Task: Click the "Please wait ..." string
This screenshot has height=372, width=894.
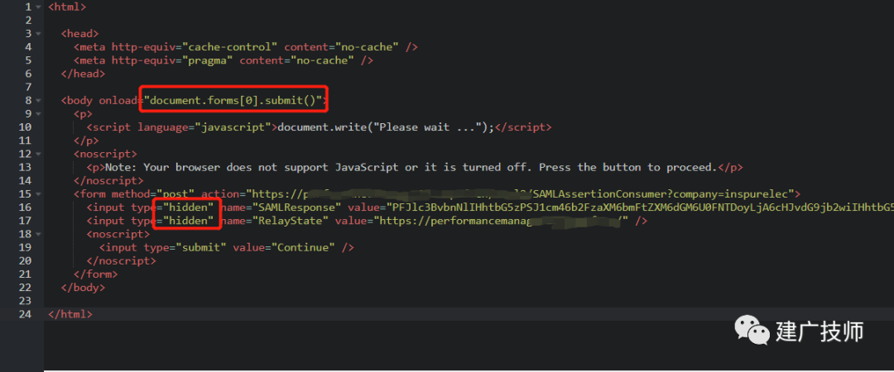Action: pyautogui.click(x=426, y=127)
